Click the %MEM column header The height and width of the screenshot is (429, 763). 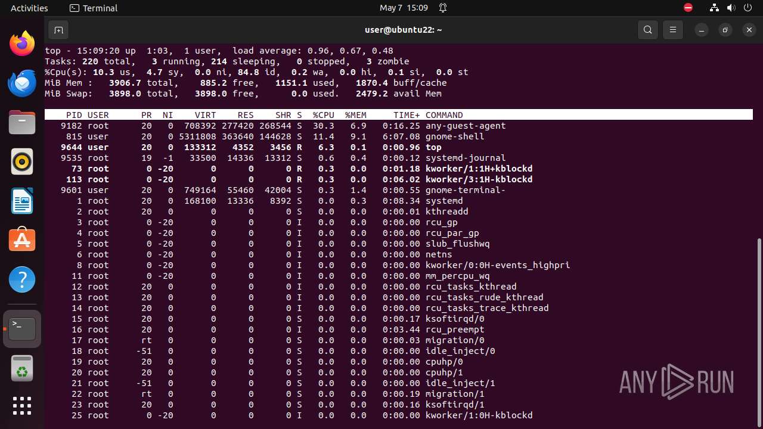(x=356, y=115)
